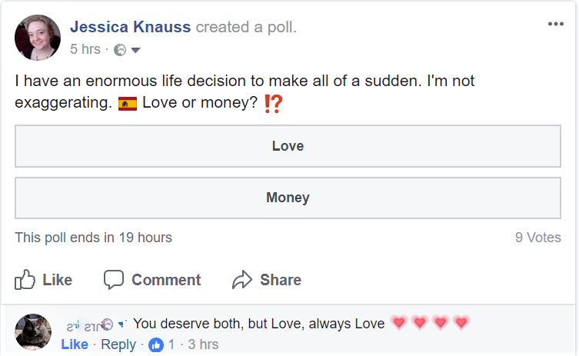Open the comment's 3 hrs timestamp

203,344
